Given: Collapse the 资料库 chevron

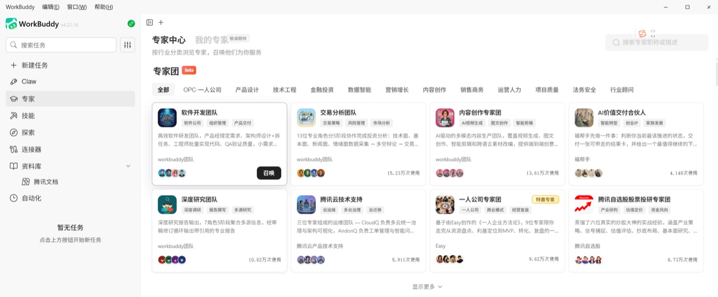Looking at the screenshot, I should point(128,166).
